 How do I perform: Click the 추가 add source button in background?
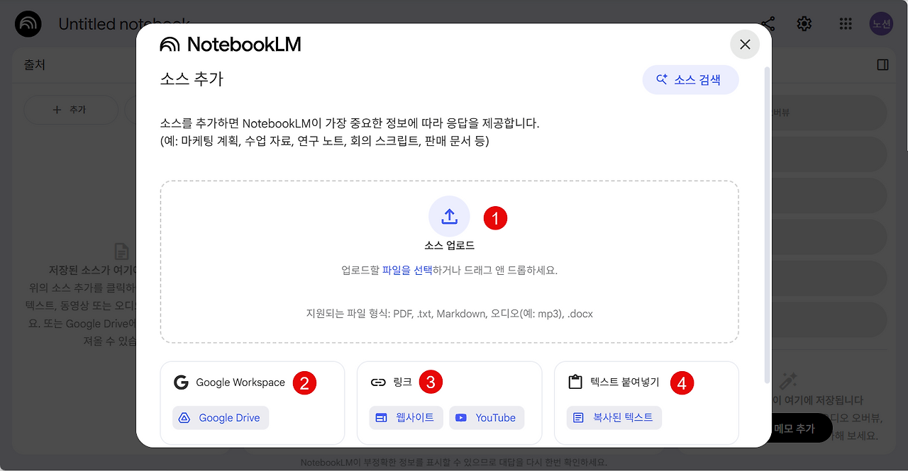71,110
